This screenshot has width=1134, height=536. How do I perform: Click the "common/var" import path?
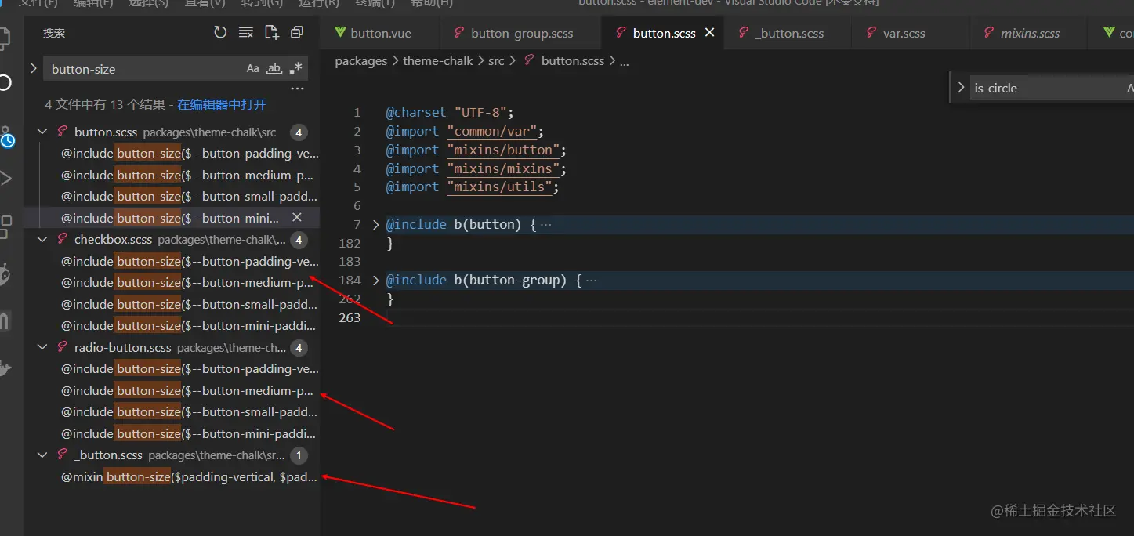[492, 131]
